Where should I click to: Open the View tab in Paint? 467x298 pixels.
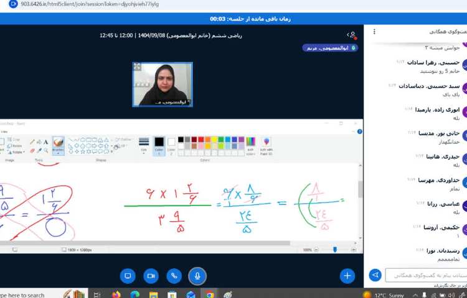4,132
